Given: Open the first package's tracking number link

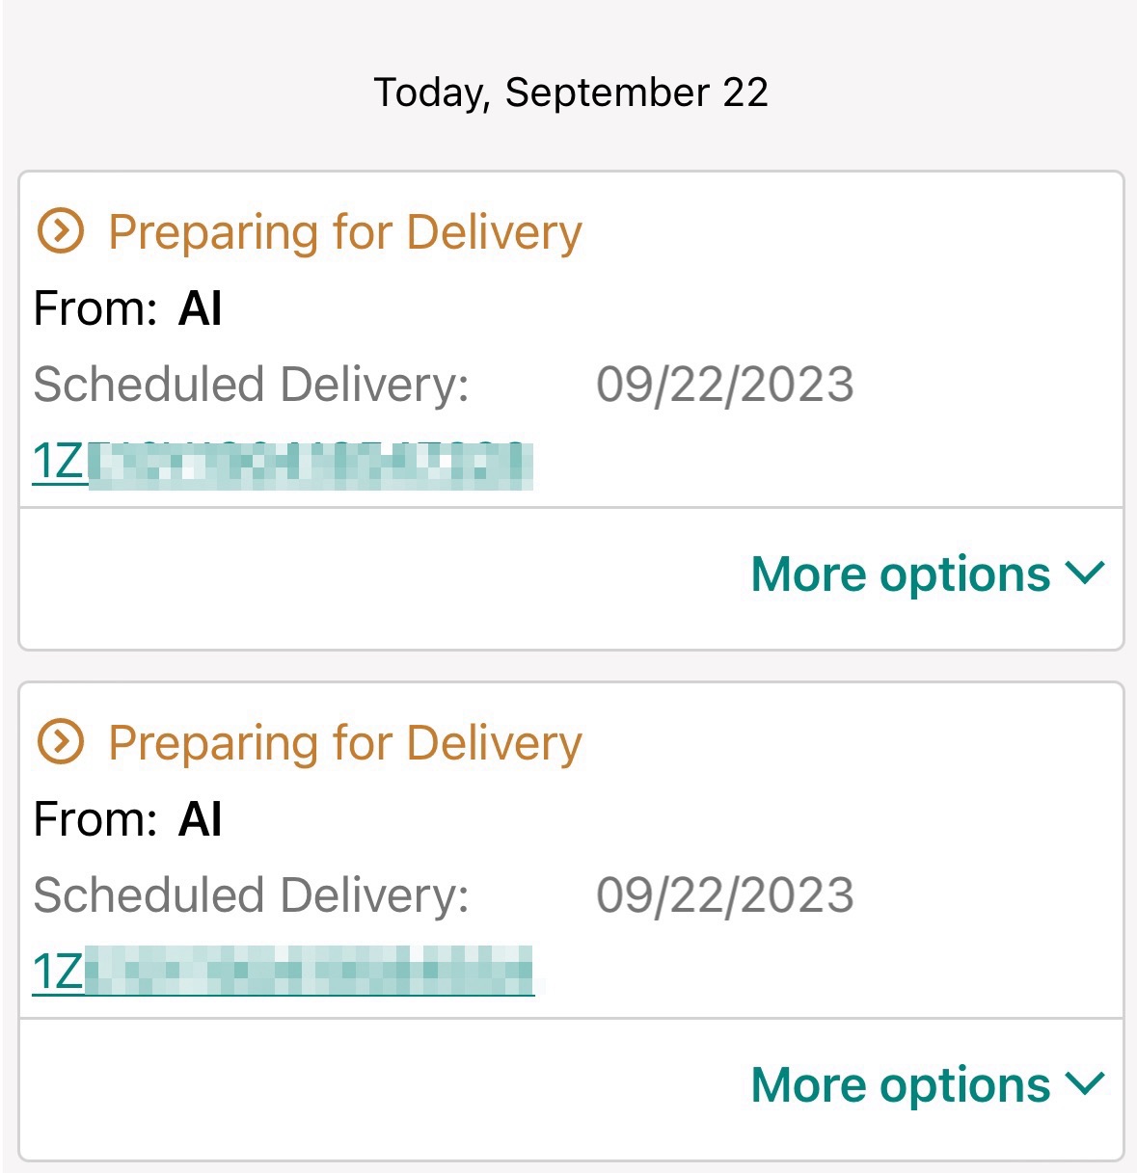Looking at the screenshot, I should (283, 463).
